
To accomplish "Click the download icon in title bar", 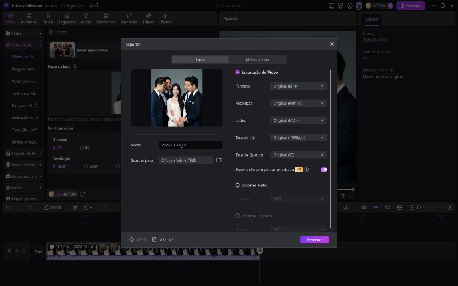I will (350, 6).
